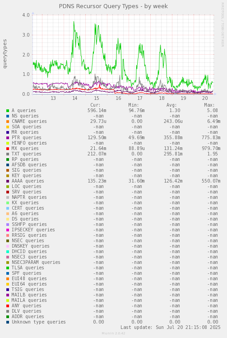Click the purple PTR queries legend swatch
The height and width of the screenshot is (338, 227).
[x=8, y=138]
